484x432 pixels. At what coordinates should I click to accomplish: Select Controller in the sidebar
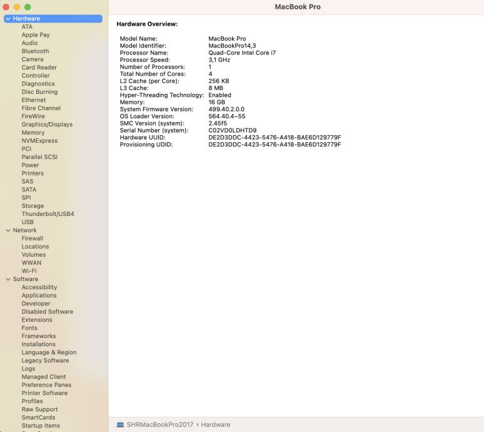tap(36, 76)
